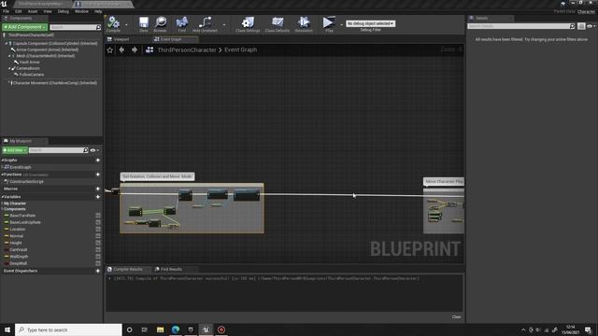Clear the compiler results log
Image resolution: width=598 pixels, height=336 pixels.
456,317
